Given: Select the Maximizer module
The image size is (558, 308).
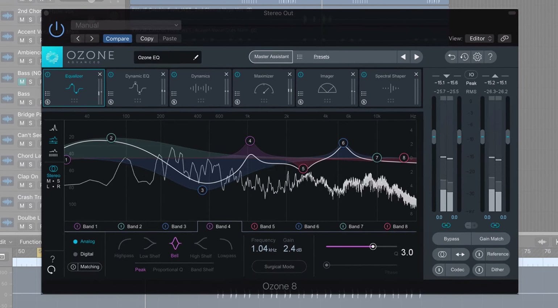Looking at the screenshot, I should [264, 88].
